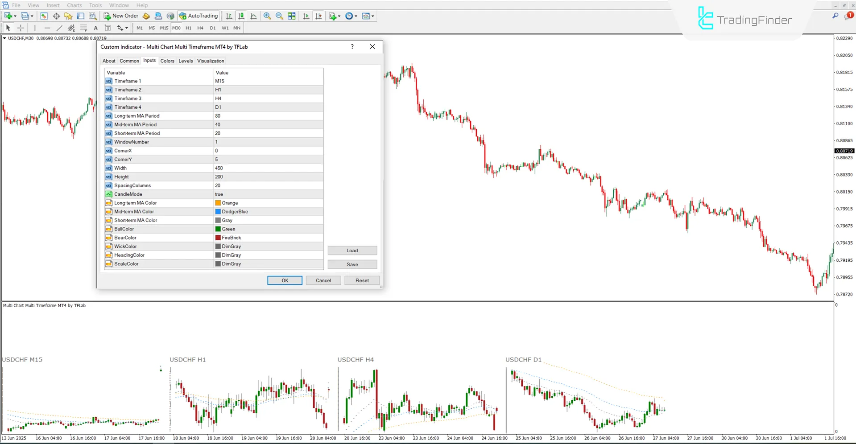Toggle AutoTrading on
Screen dimensions: 856x444
click(198, 16)
